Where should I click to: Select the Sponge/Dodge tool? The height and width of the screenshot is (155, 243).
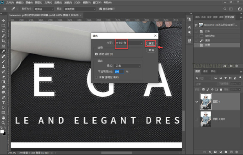[3, 92]
